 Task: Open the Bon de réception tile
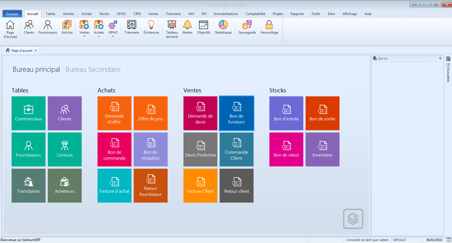[151, 149]
